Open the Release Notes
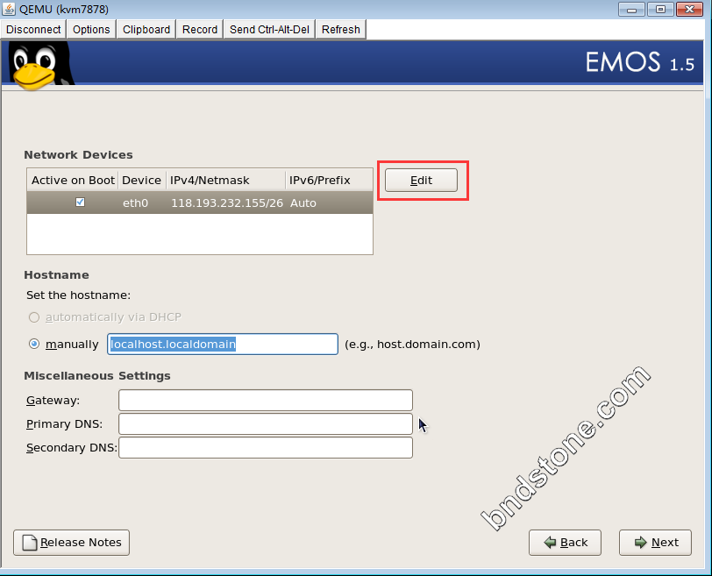The height and width of the screenshot is (576, 712). click(x=71, y=543)
